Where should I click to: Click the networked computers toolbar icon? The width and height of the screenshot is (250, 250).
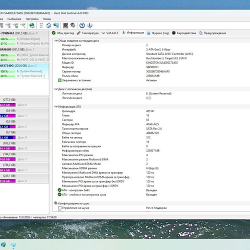pos(56,25)
